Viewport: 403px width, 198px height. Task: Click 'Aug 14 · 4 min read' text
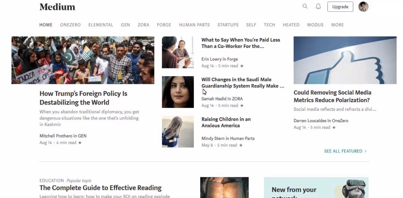point(58,142)
